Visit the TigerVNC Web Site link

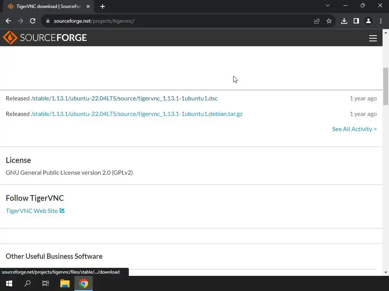point(32,211)
